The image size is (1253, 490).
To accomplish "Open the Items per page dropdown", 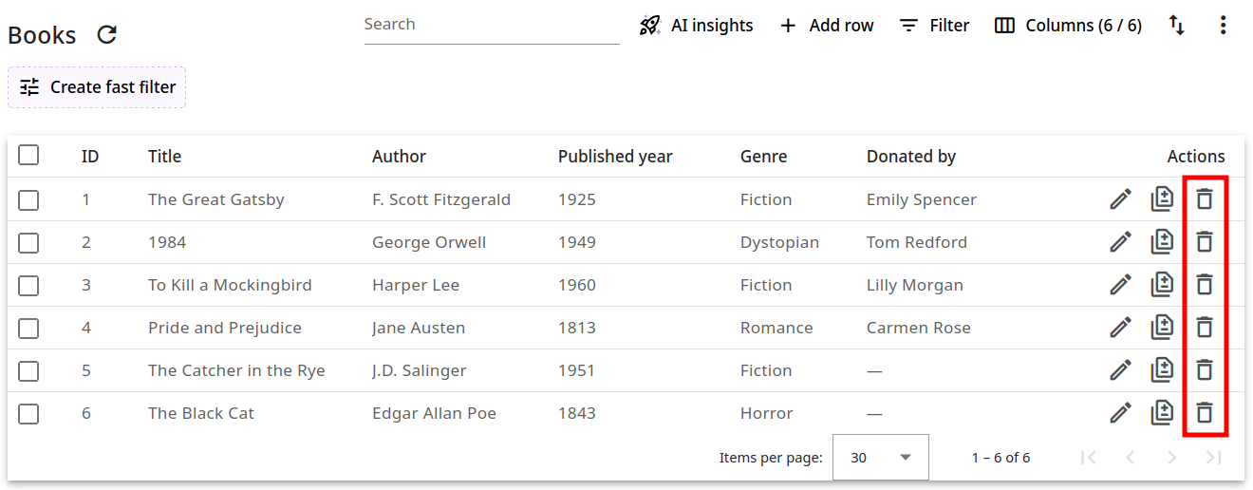I will (880, 458).
